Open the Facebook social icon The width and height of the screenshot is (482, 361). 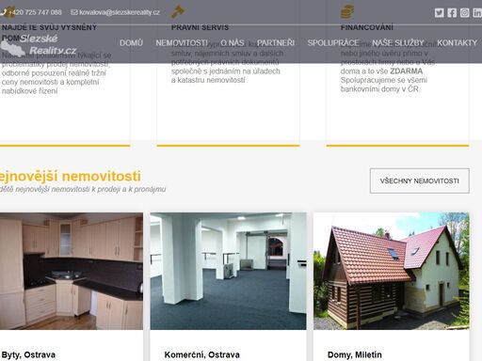point(452,12)
